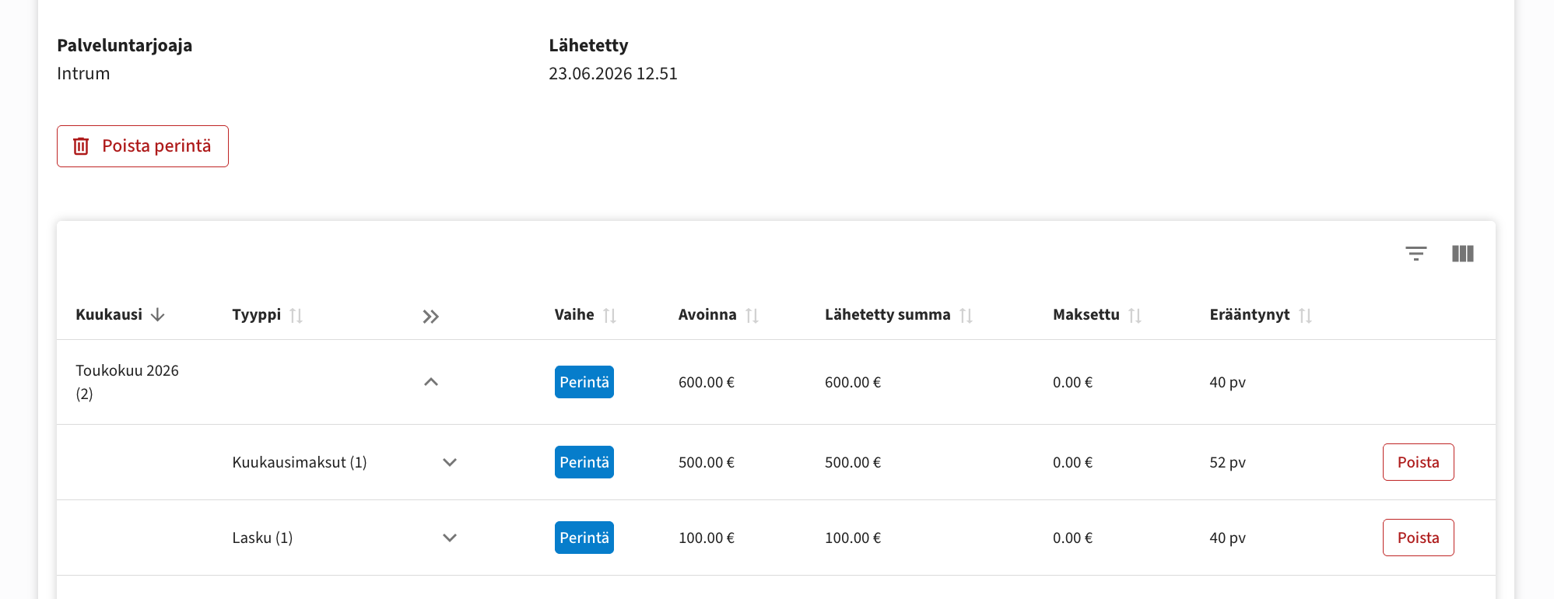Viewport: 1554px width, 599px height.
Task: Click the Perintä badge in Kuukausimaksut row
Action: pyautogui.click(x=584, y=462)
